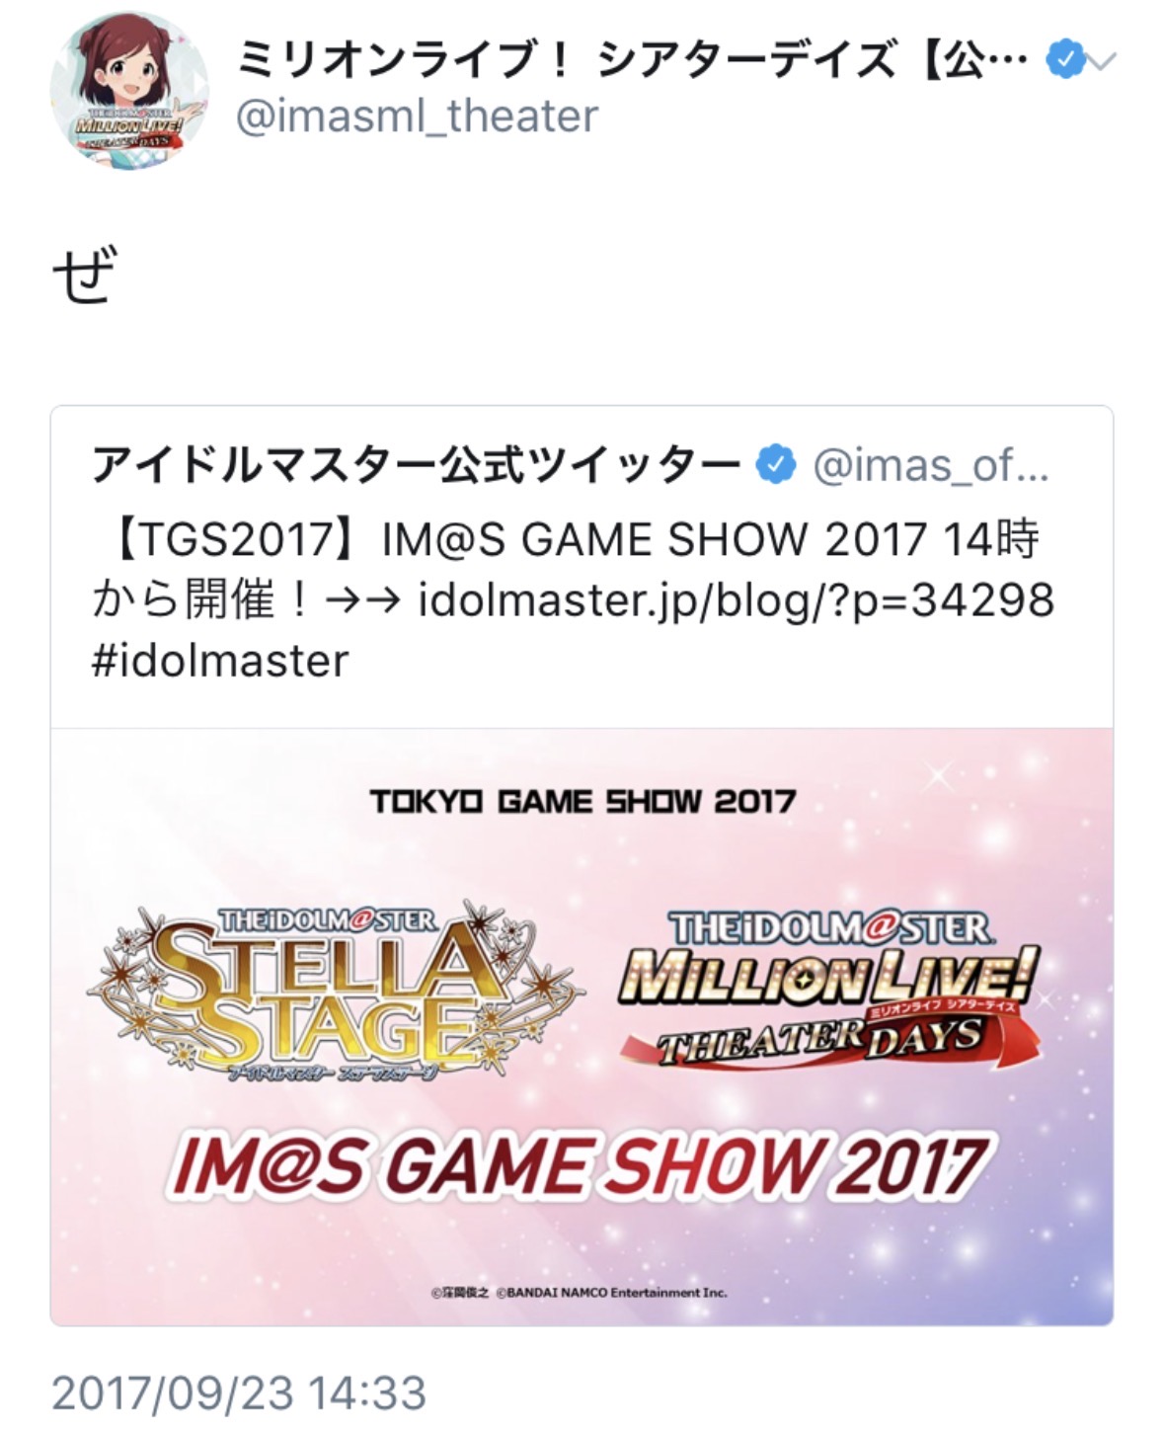
Task: Expand the tweet options chevron
Action: point(1101,62)
